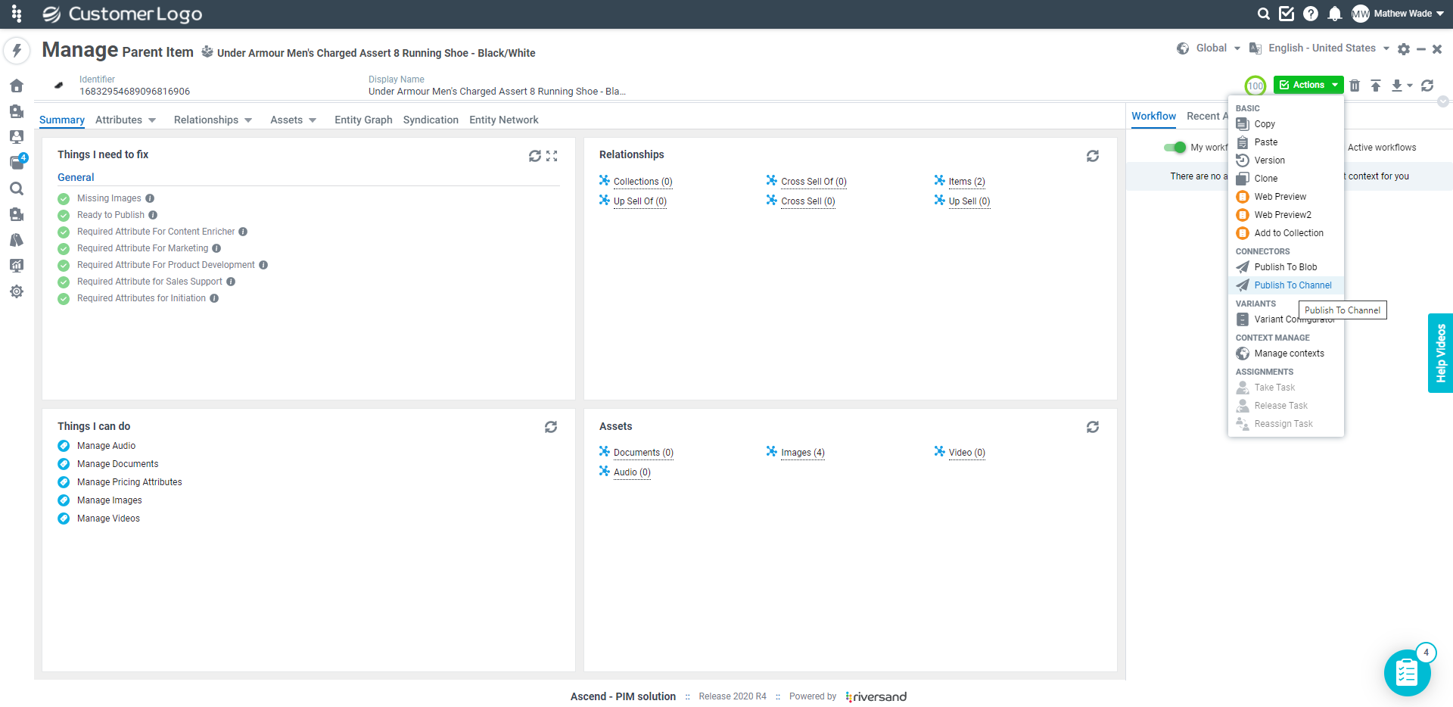Image resolution: width=1453 pixels, height=707 pixels.
Task: Click the delete trash icon
Action: pyautogui.click(x=1355, y=86)
